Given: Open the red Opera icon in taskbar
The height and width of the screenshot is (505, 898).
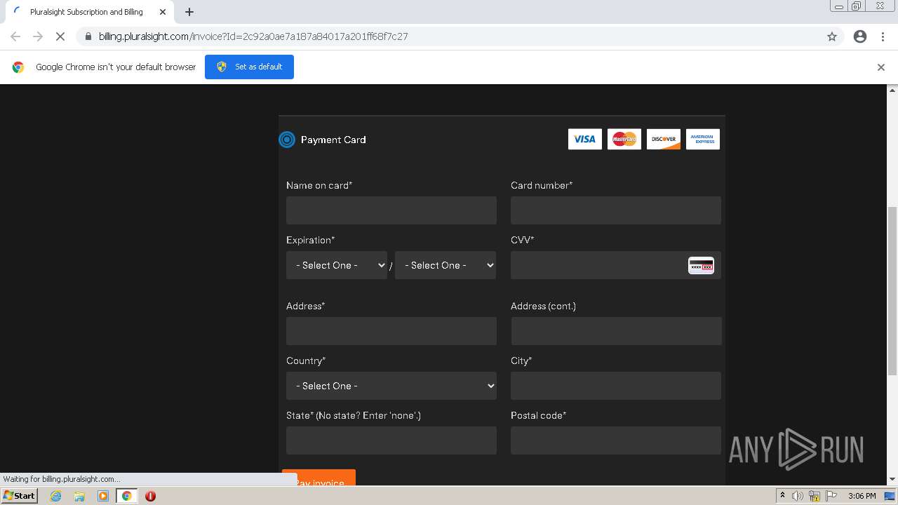Looking at the screenshot, I should 150,496.
